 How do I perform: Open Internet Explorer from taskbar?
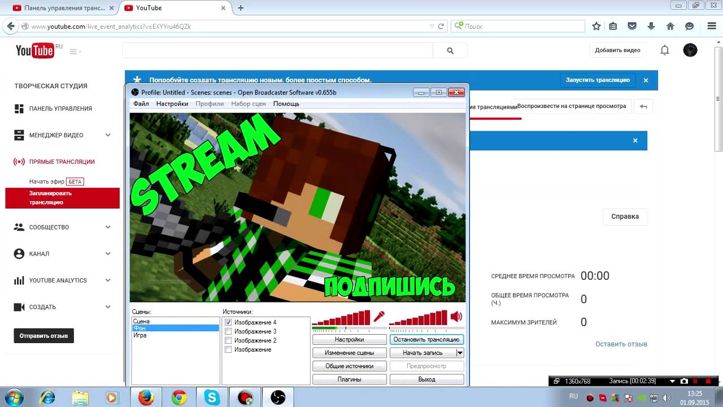47,397
